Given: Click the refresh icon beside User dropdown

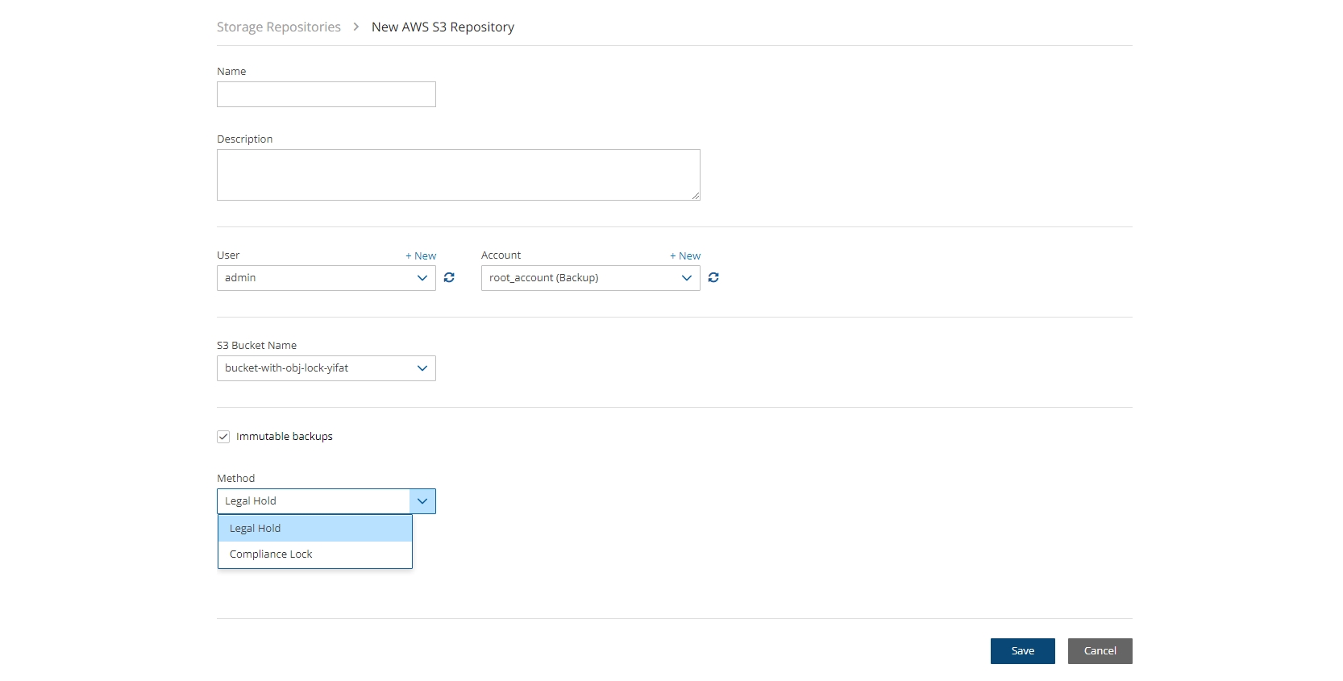Looking at the screenshot, I should tap(449, 278).
